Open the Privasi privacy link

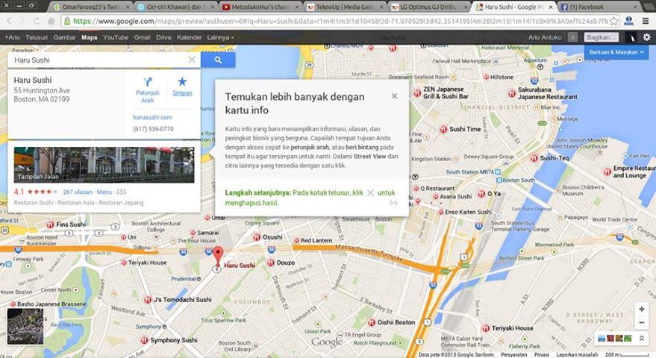click(541, 355)
